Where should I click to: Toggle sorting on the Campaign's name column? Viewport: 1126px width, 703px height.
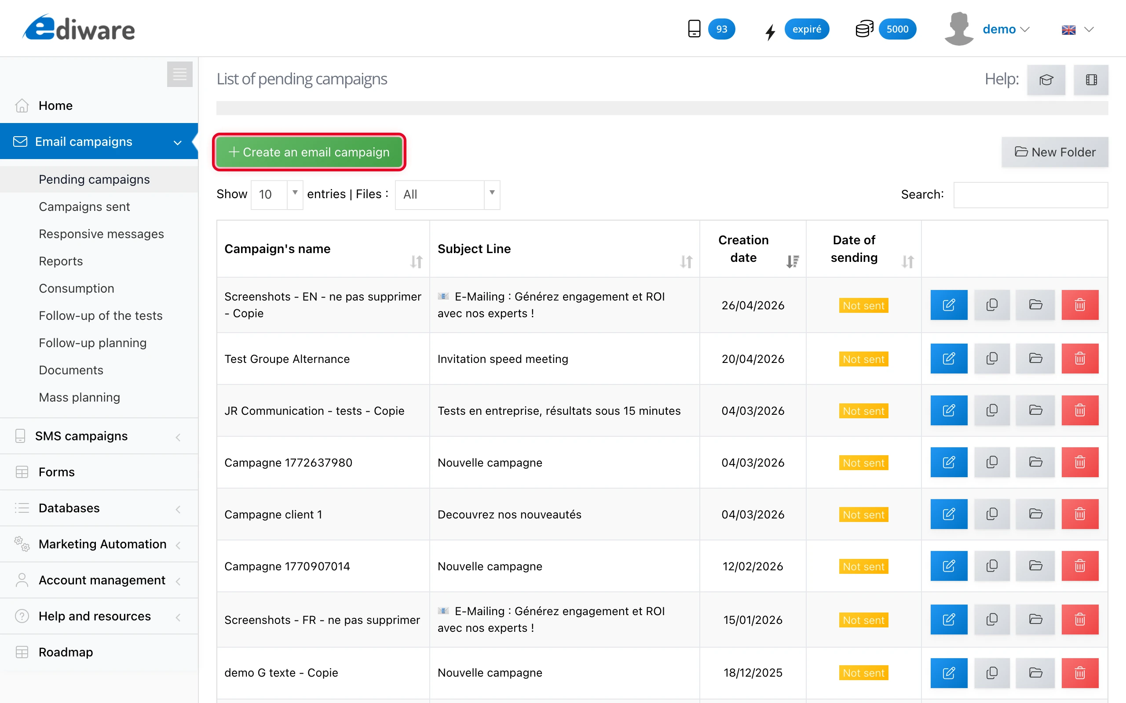pyautogui.click(x=417, y=261)
